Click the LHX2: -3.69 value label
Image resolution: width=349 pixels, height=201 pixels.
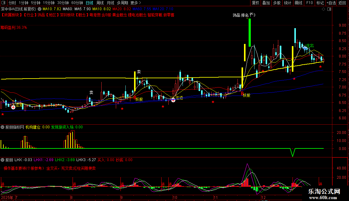[x=65, y=160]
